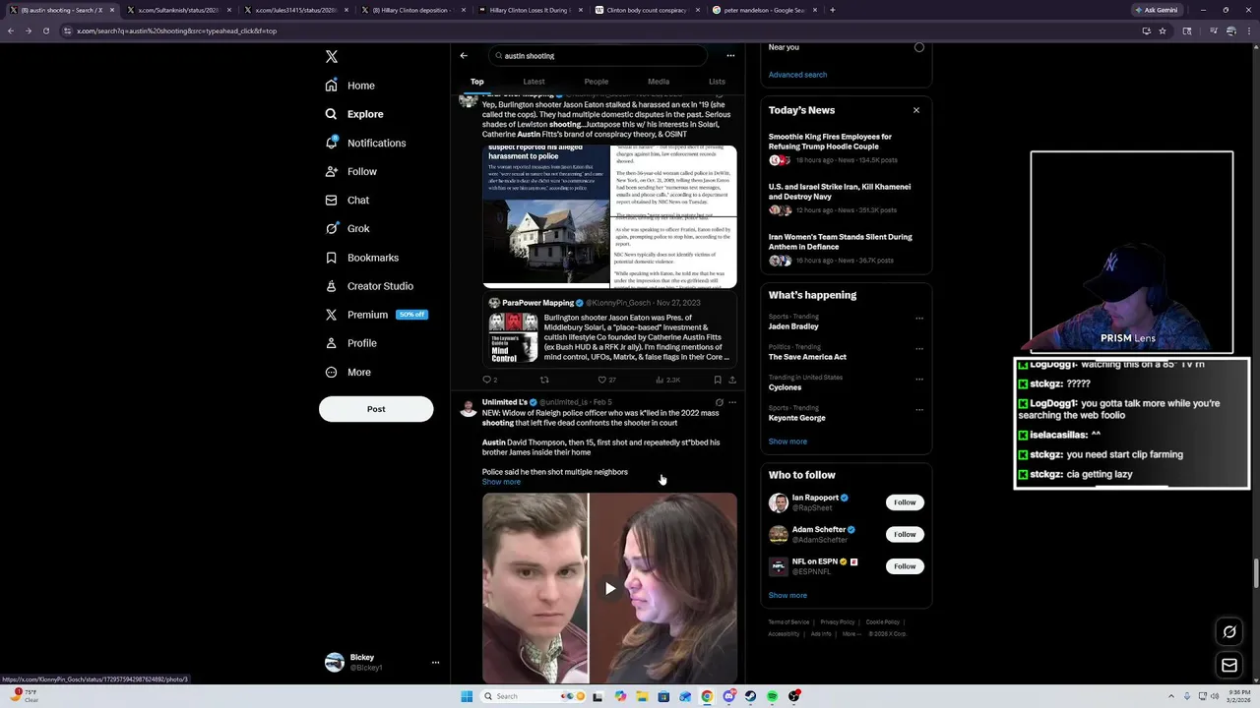
Task: Open Bickey account switcher menu
Action: click(382, 662)
